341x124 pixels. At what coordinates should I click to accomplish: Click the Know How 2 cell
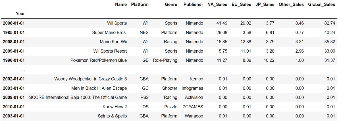coord(115,107)
